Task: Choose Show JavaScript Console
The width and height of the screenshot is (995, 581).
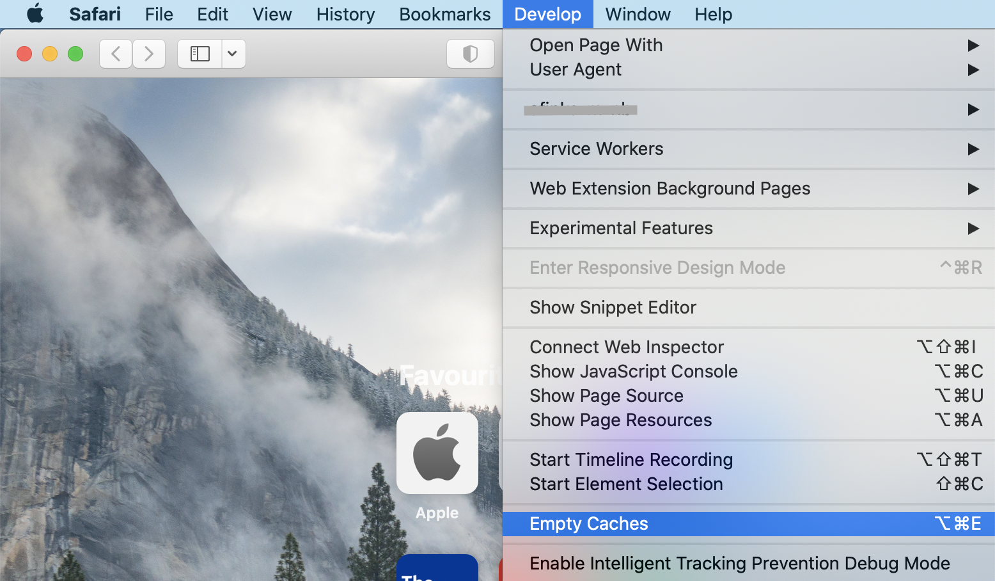Action: pyautogui.click(x=749, y=372)
